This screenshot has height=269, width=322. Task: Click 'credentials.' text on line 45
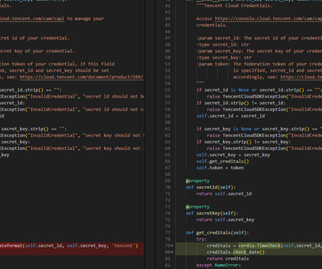click(212, 25)
